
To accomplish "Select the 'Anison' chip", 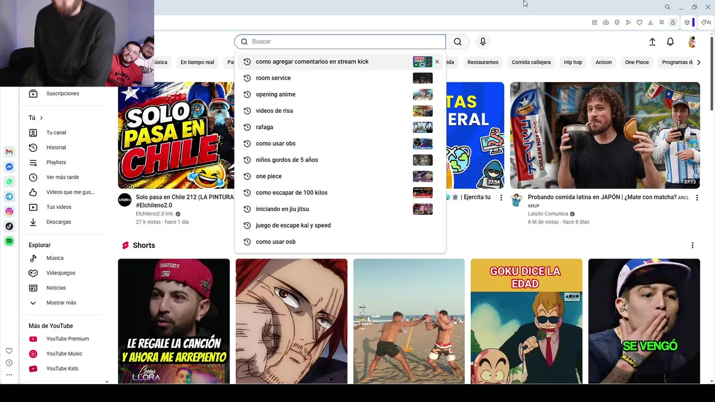I will [603, 62].
